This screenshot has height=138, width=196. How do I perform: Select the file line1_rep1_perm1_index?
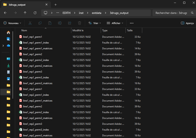[x=36, y=43]
